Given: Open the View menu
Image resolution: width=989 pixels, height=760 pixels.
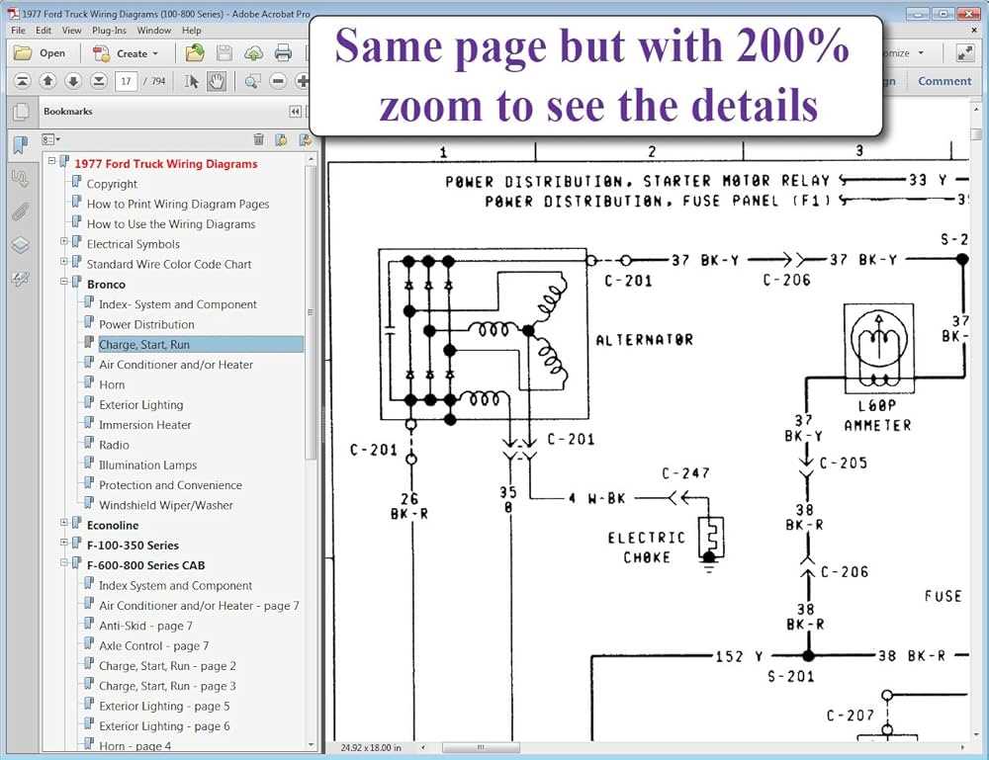Looking at the screenshot, I should 71,31.
